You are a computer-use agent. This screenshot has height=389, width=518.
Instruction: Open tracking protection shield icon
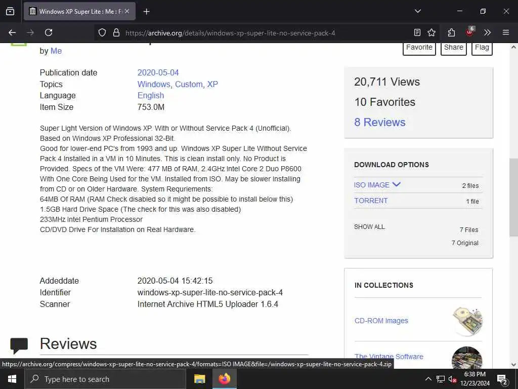click(102, 32)
